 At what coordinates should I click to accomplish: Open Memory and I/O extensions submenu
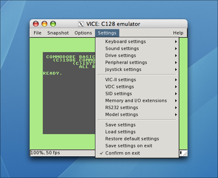pyautogui.click(x=137, y=101)
